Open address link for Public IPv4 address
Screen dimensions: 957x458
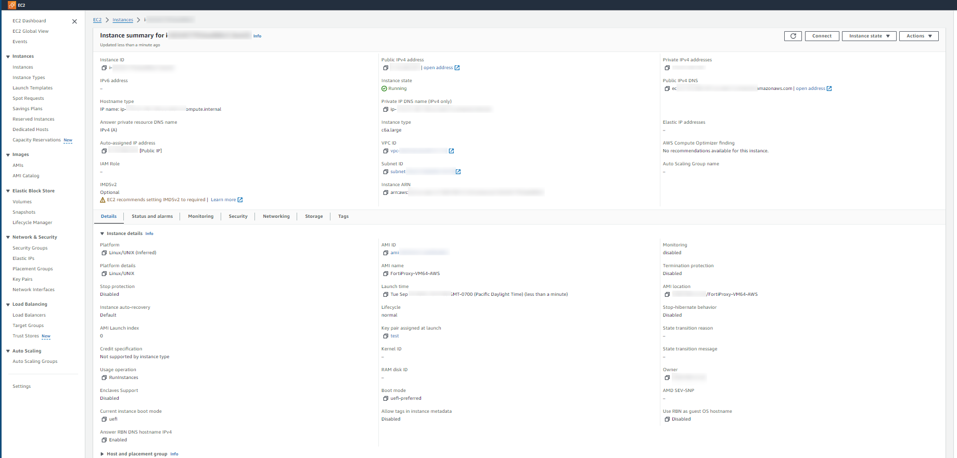(441, 68)
